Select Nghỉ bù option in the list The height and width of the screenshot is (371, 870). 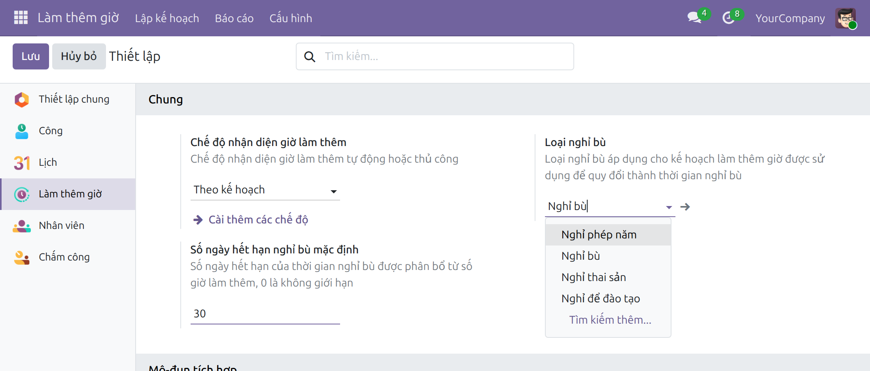[x=608, y=256]
